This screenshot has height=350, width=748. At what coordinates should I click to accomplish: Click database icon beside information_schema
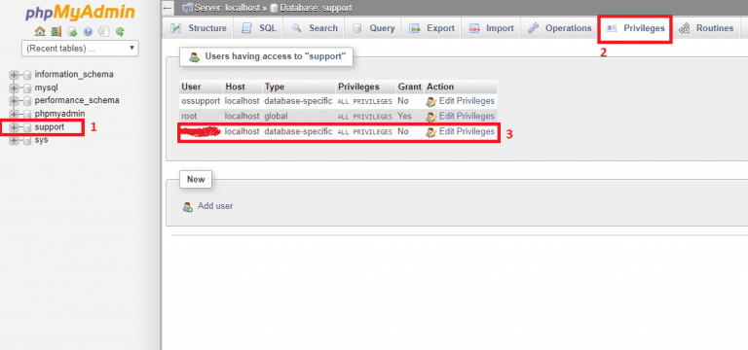click(27, 75)
